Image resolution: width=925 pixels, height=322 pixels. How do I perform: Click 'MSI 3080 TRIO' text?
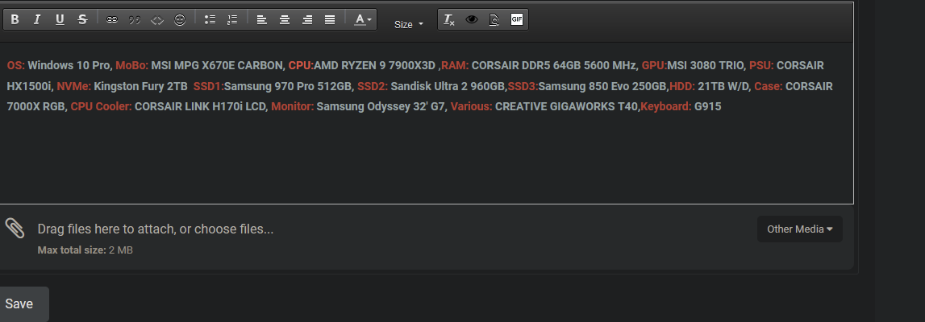tap(706, 65)
